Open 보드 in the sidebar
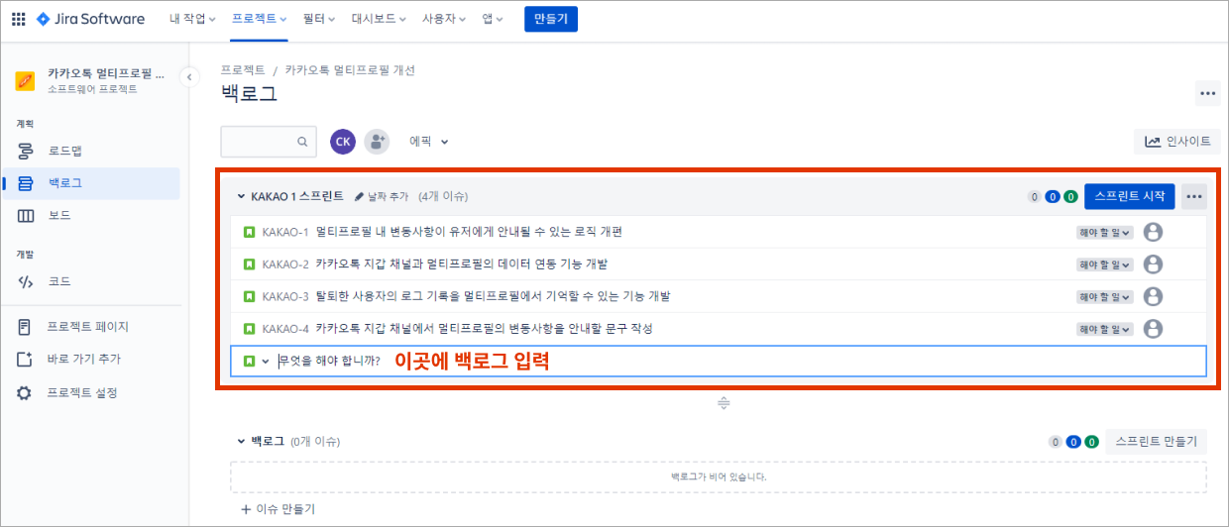1229x527 pixels. click(90, 215)
